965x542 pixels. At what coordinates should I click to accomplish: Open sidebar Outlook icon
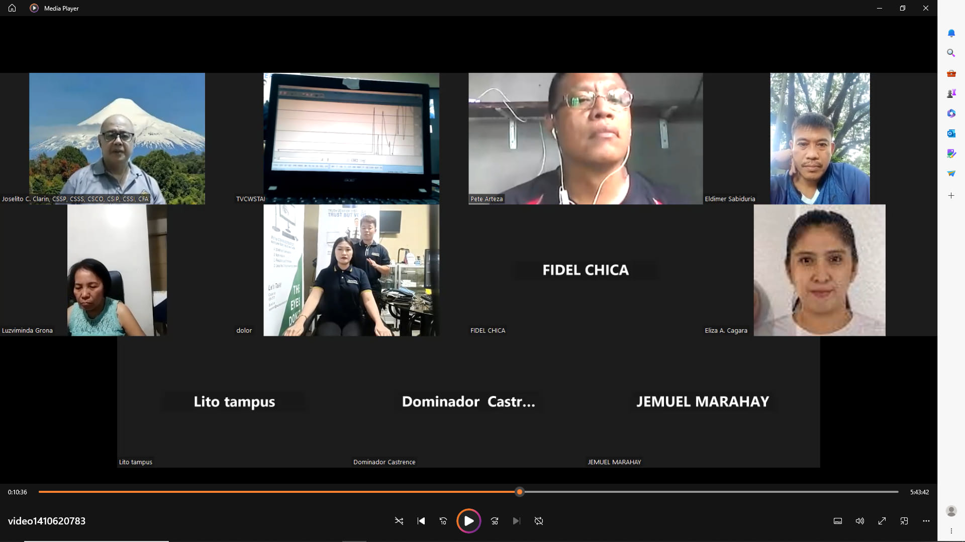coord(951,133)
